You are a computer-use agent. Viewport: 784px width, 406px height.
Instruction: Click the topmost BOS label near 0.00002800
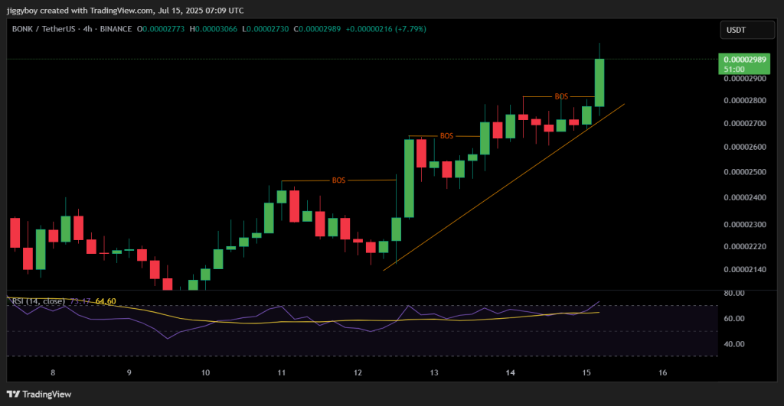(x=561, y=96)
